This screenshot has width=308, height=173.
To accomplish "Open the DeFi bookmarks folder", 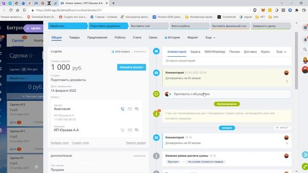I will 273,17.
